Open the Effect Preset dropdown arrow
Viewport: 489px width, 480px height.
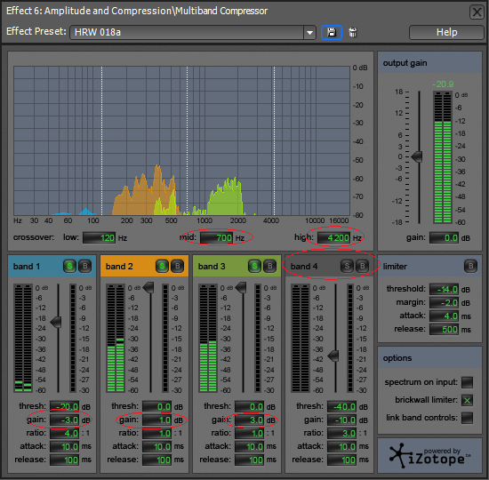click(309, 32)
